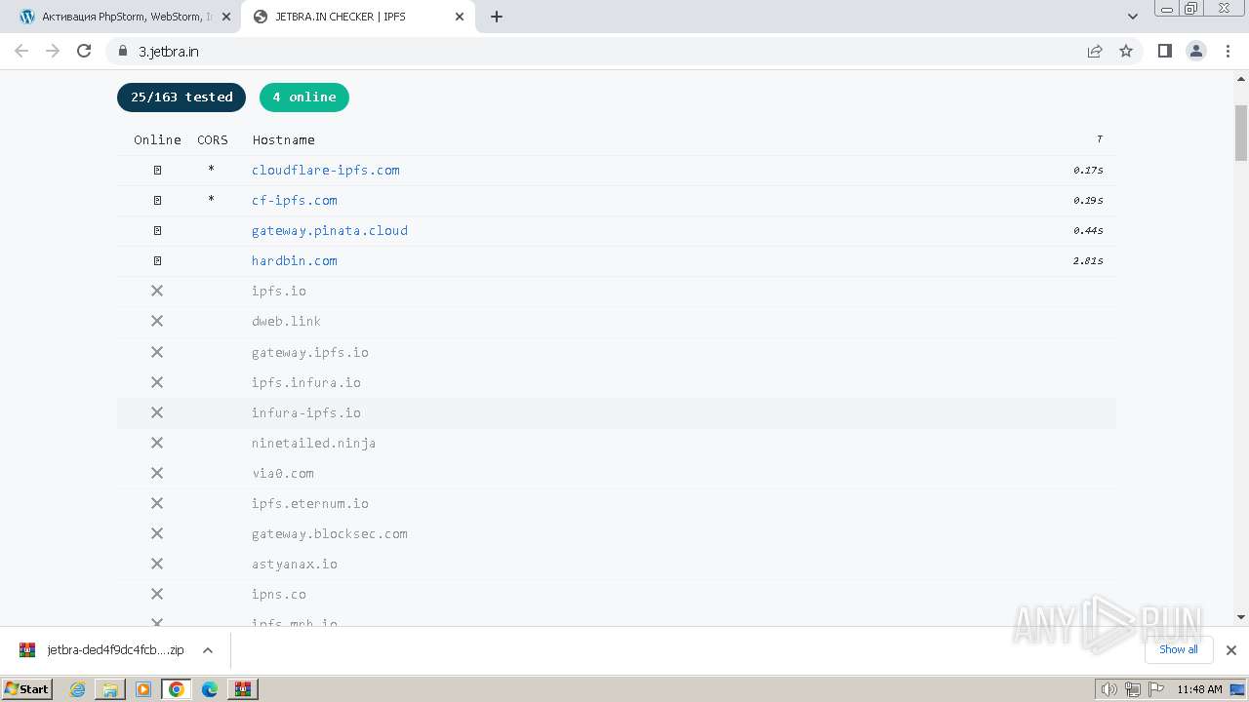Click the page vertical scrollbar thumb
Viewport: 1249px width, 702px height.
[1241, 133]
